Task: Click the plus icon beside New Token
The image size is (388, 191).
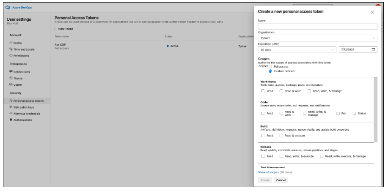Action: pos(55,29)
